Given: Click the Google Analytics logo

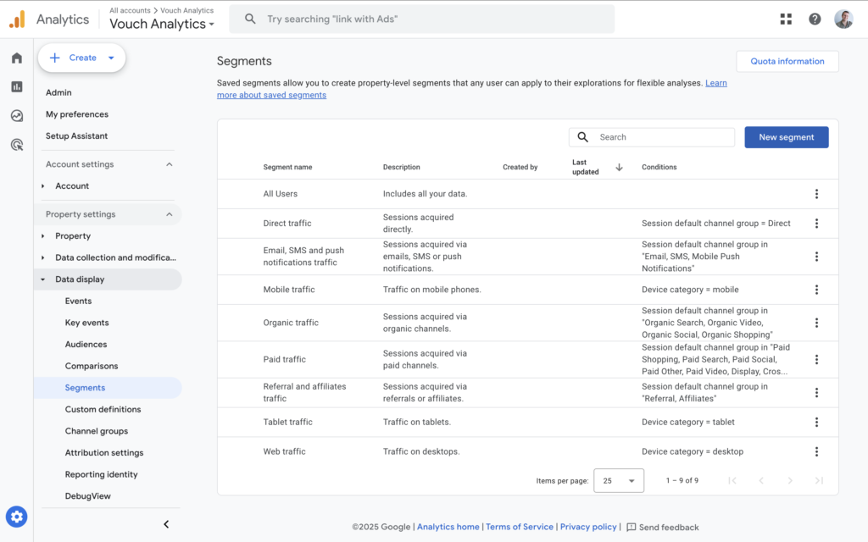Looking at the screenshot, I should pos(17,19).
